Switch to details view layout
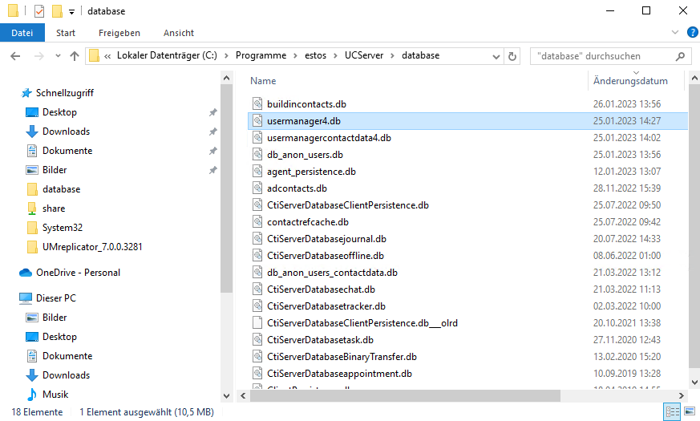The image size is (700, 421). 671,412
